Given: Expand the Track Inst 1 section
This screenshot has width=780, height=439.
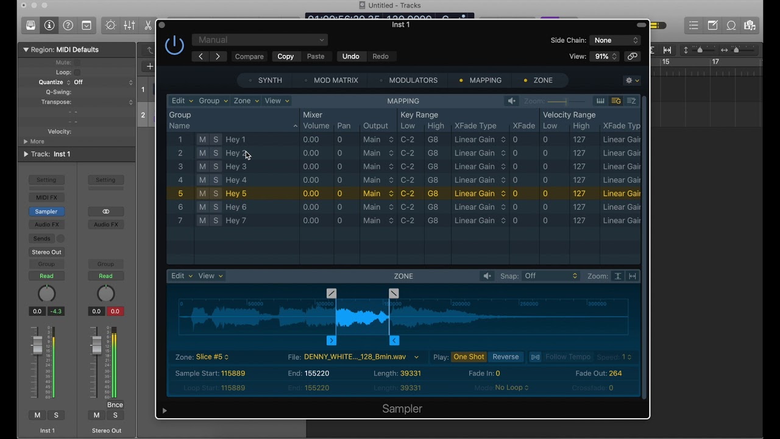Looking at the screenshot, I should (26, 154).
